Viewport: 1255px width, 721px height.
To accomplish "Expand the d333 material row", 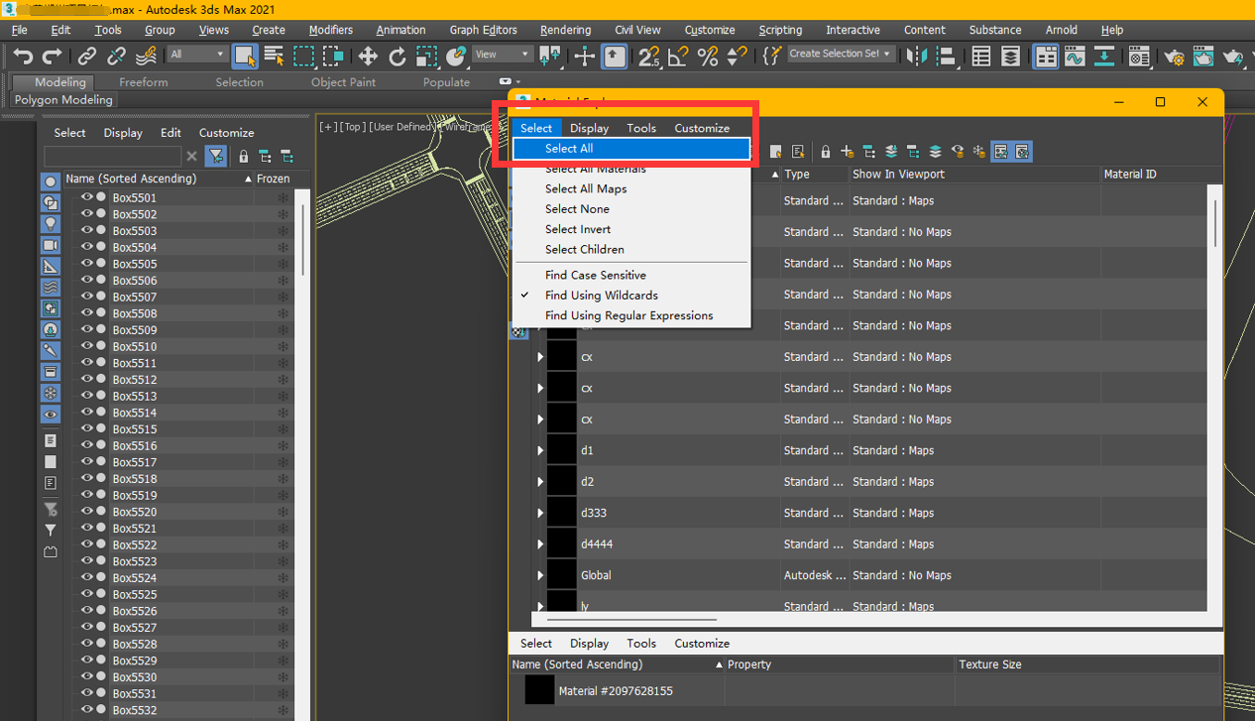I will (540, 513).
